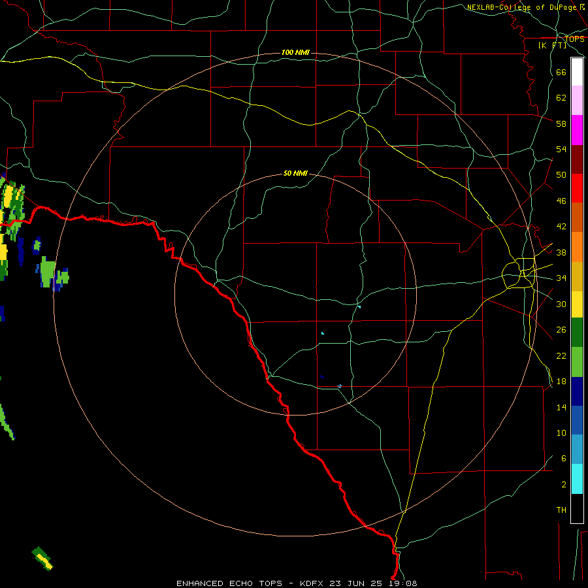The image size is (588, 588).
Task: Click the yellow 34 kft legend swatch
Action: tap(577, 304)
